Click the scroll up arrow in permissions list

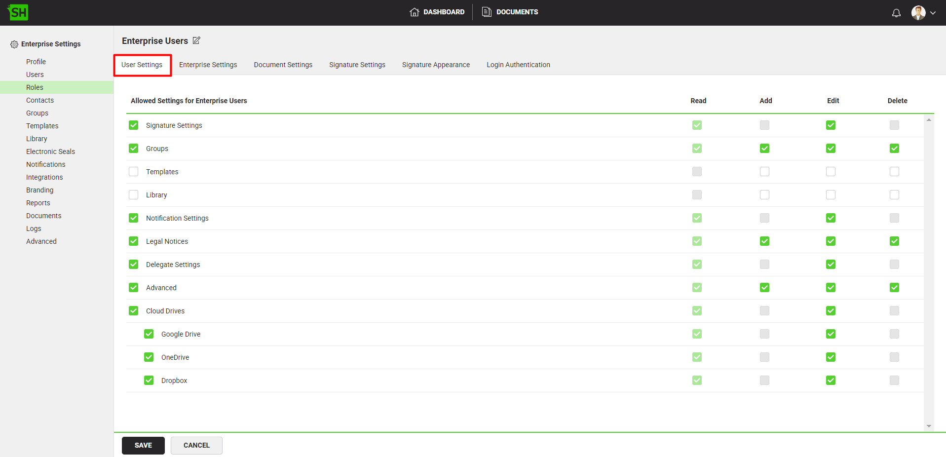[929, 120]
